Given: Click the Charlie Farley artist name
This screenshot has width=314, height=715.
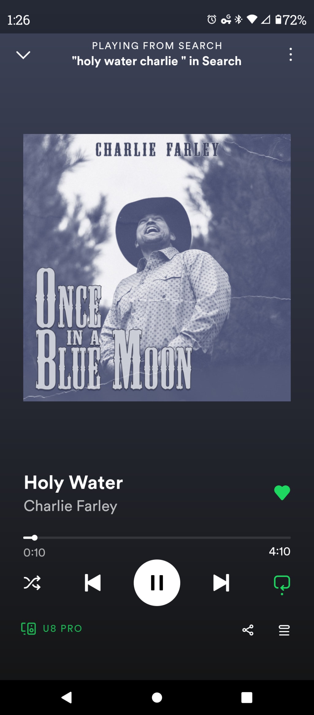Looking at the screenshot, I should (71, 506).
